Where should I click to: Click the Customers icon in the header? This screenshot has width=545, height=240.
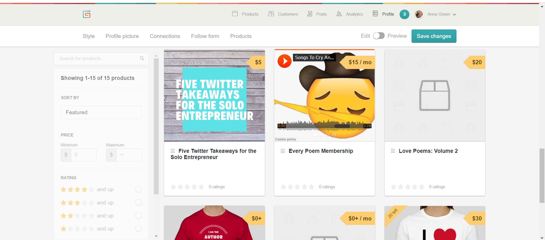271,13
